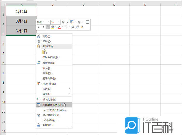Apply red font color button
Screen dimensions: 182x135
click(x=59, y=27)
